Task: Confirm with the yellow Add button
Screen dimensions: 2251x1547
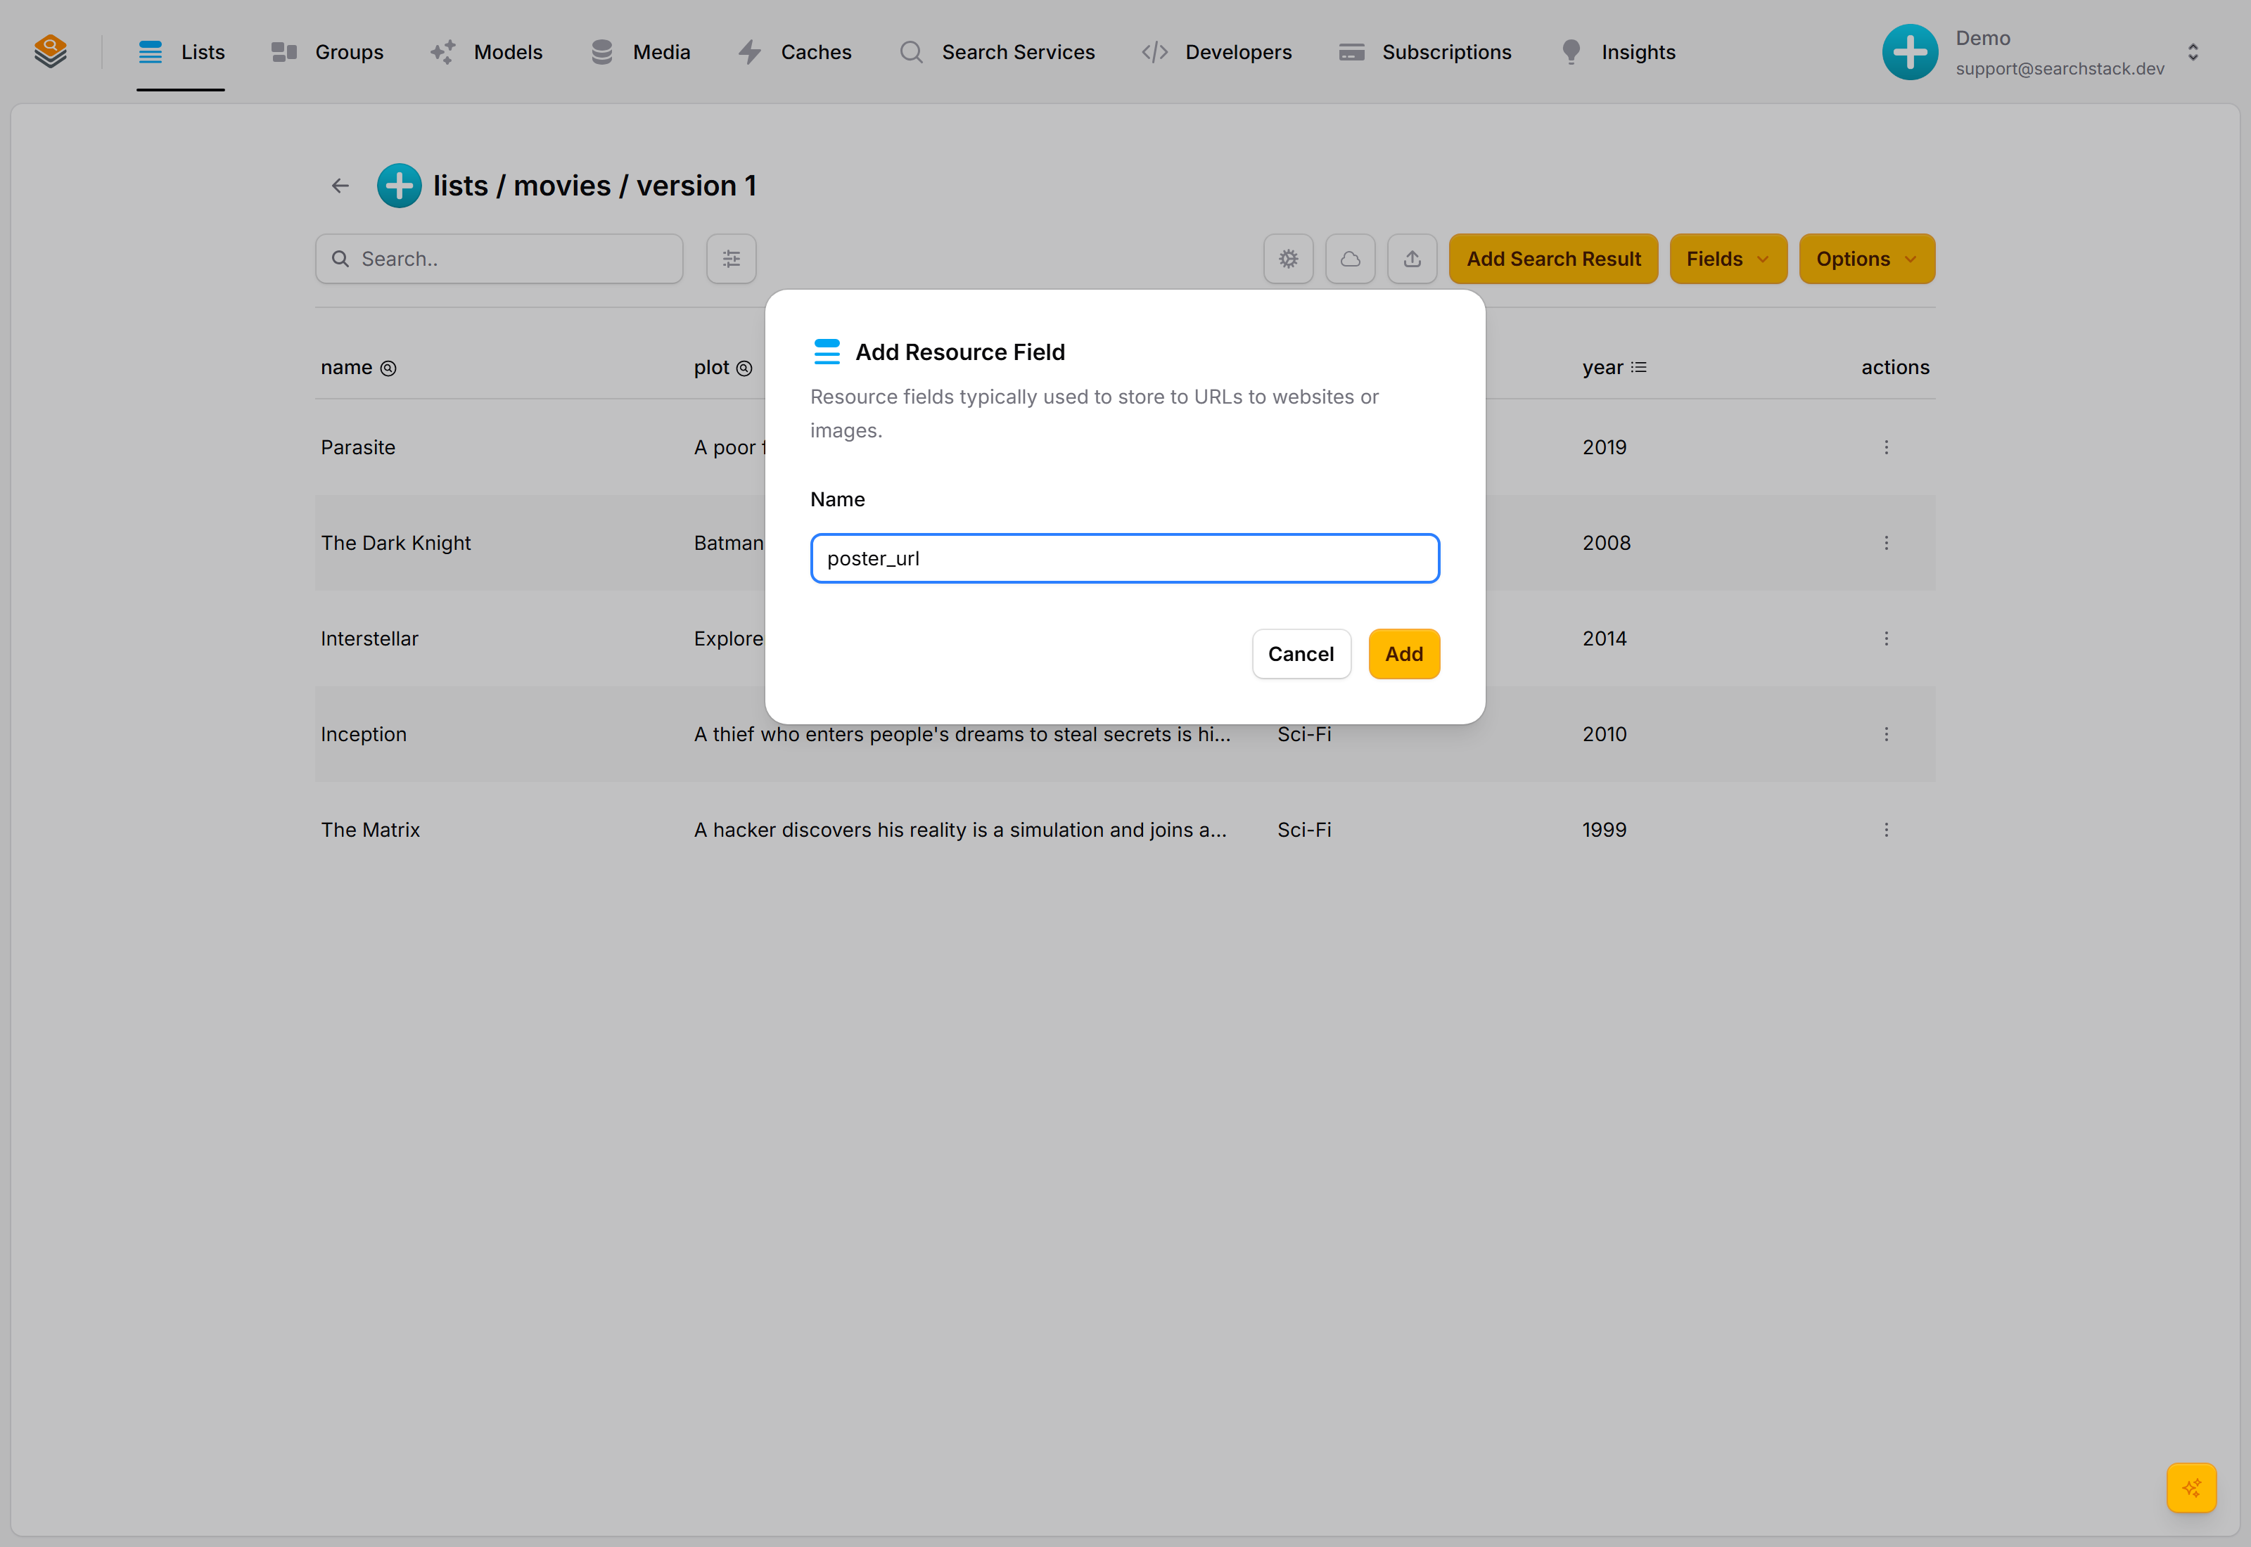Action: pyautogui.click(x=1404, y=654)
